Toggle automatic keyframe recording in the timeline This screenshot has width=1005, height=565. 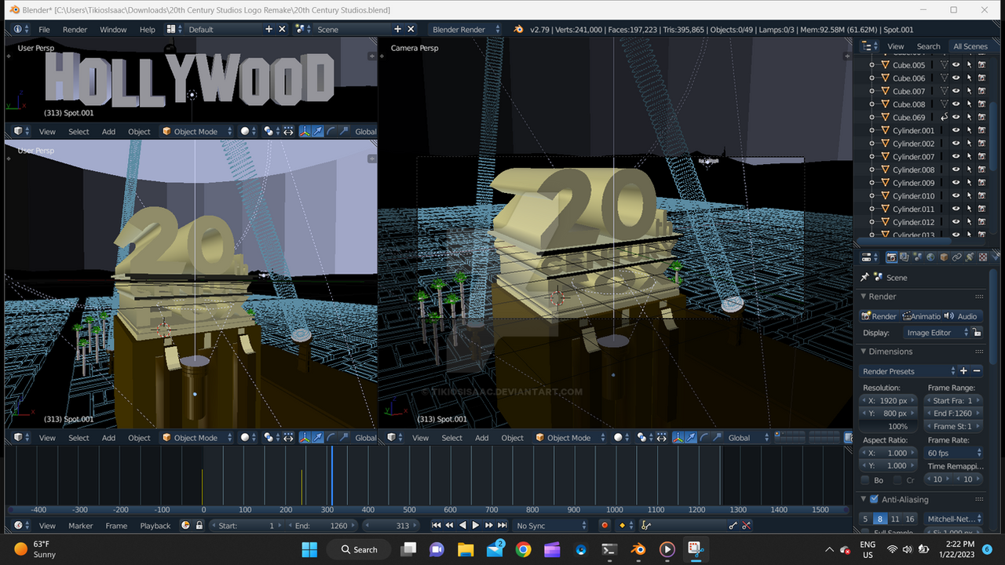(x=605, y=526)
